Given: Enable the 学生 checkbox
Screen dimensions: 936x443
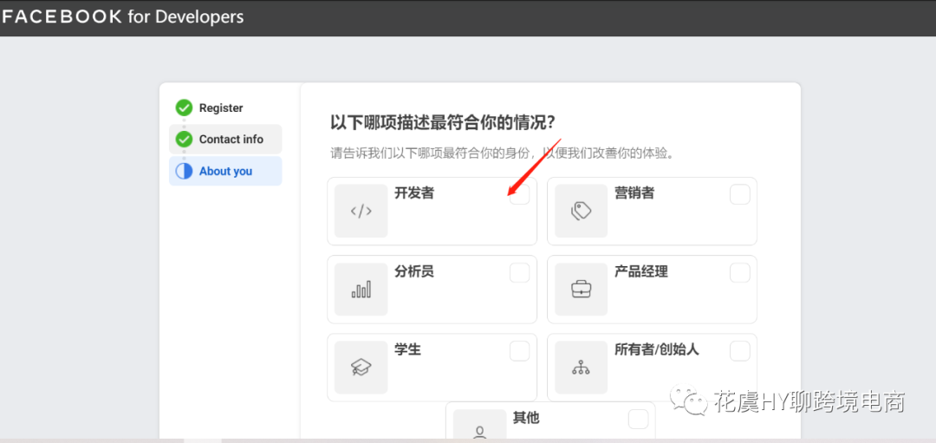Looking at the screenshot, I should [x=519, y=351].
